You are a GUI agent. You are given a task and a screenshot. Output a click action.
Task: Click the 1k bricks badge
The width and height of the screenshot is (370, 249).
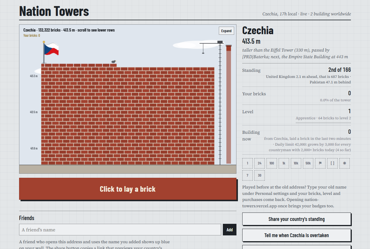(x=284, y=163)
